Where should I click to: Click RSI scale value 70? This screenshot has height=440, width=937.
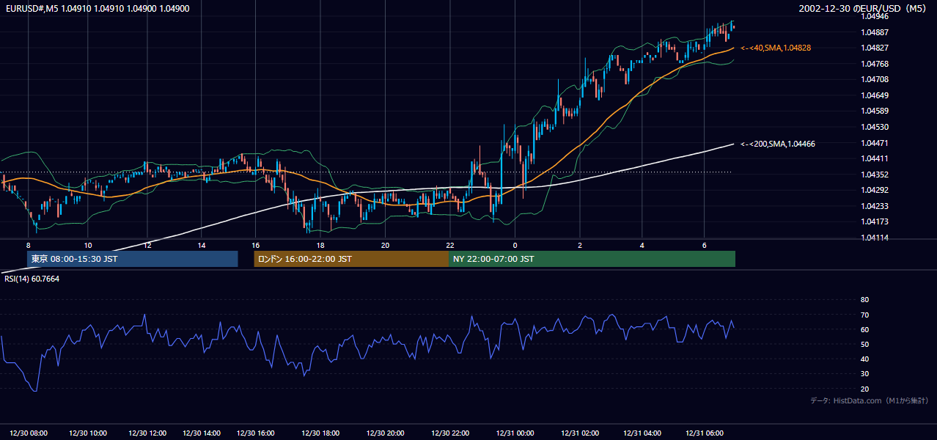[864, 315]
